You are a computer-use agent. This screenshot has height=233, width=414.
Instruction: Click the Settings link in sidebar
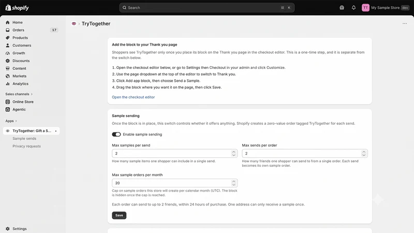point(20,229)
